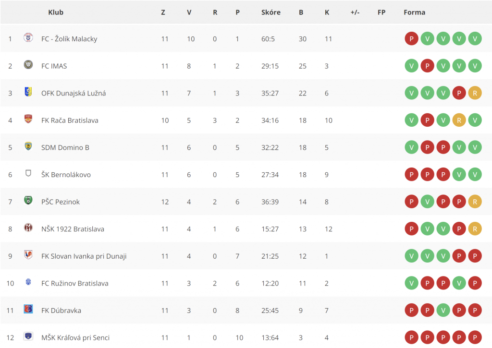Open the FC Ružinov Bratislava club link
Viewport: 492px width, 348px height.
[74, 283]
